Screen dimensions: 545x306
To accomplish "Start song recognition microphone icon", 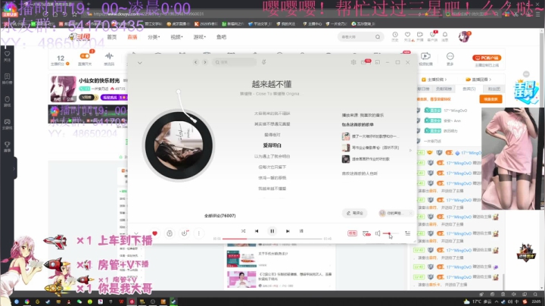I will click(x=264, y=62).
